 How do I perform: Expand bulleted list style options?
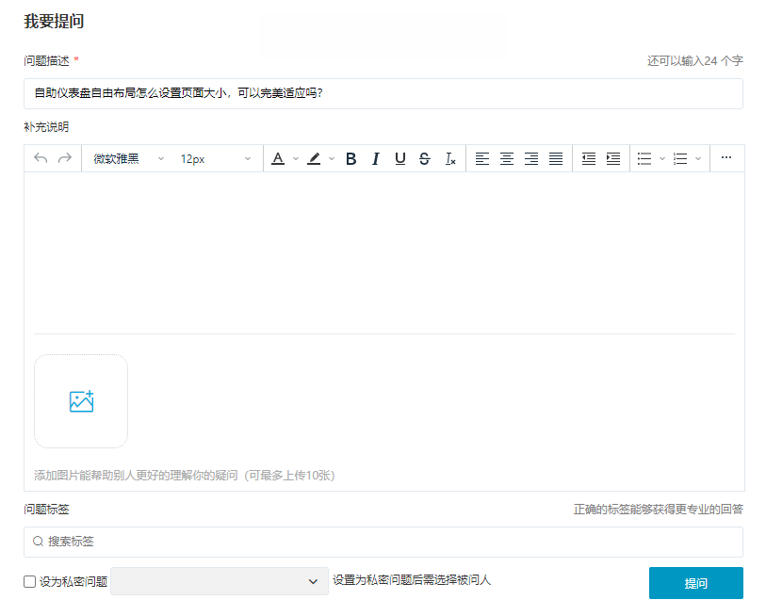[662, 159]
